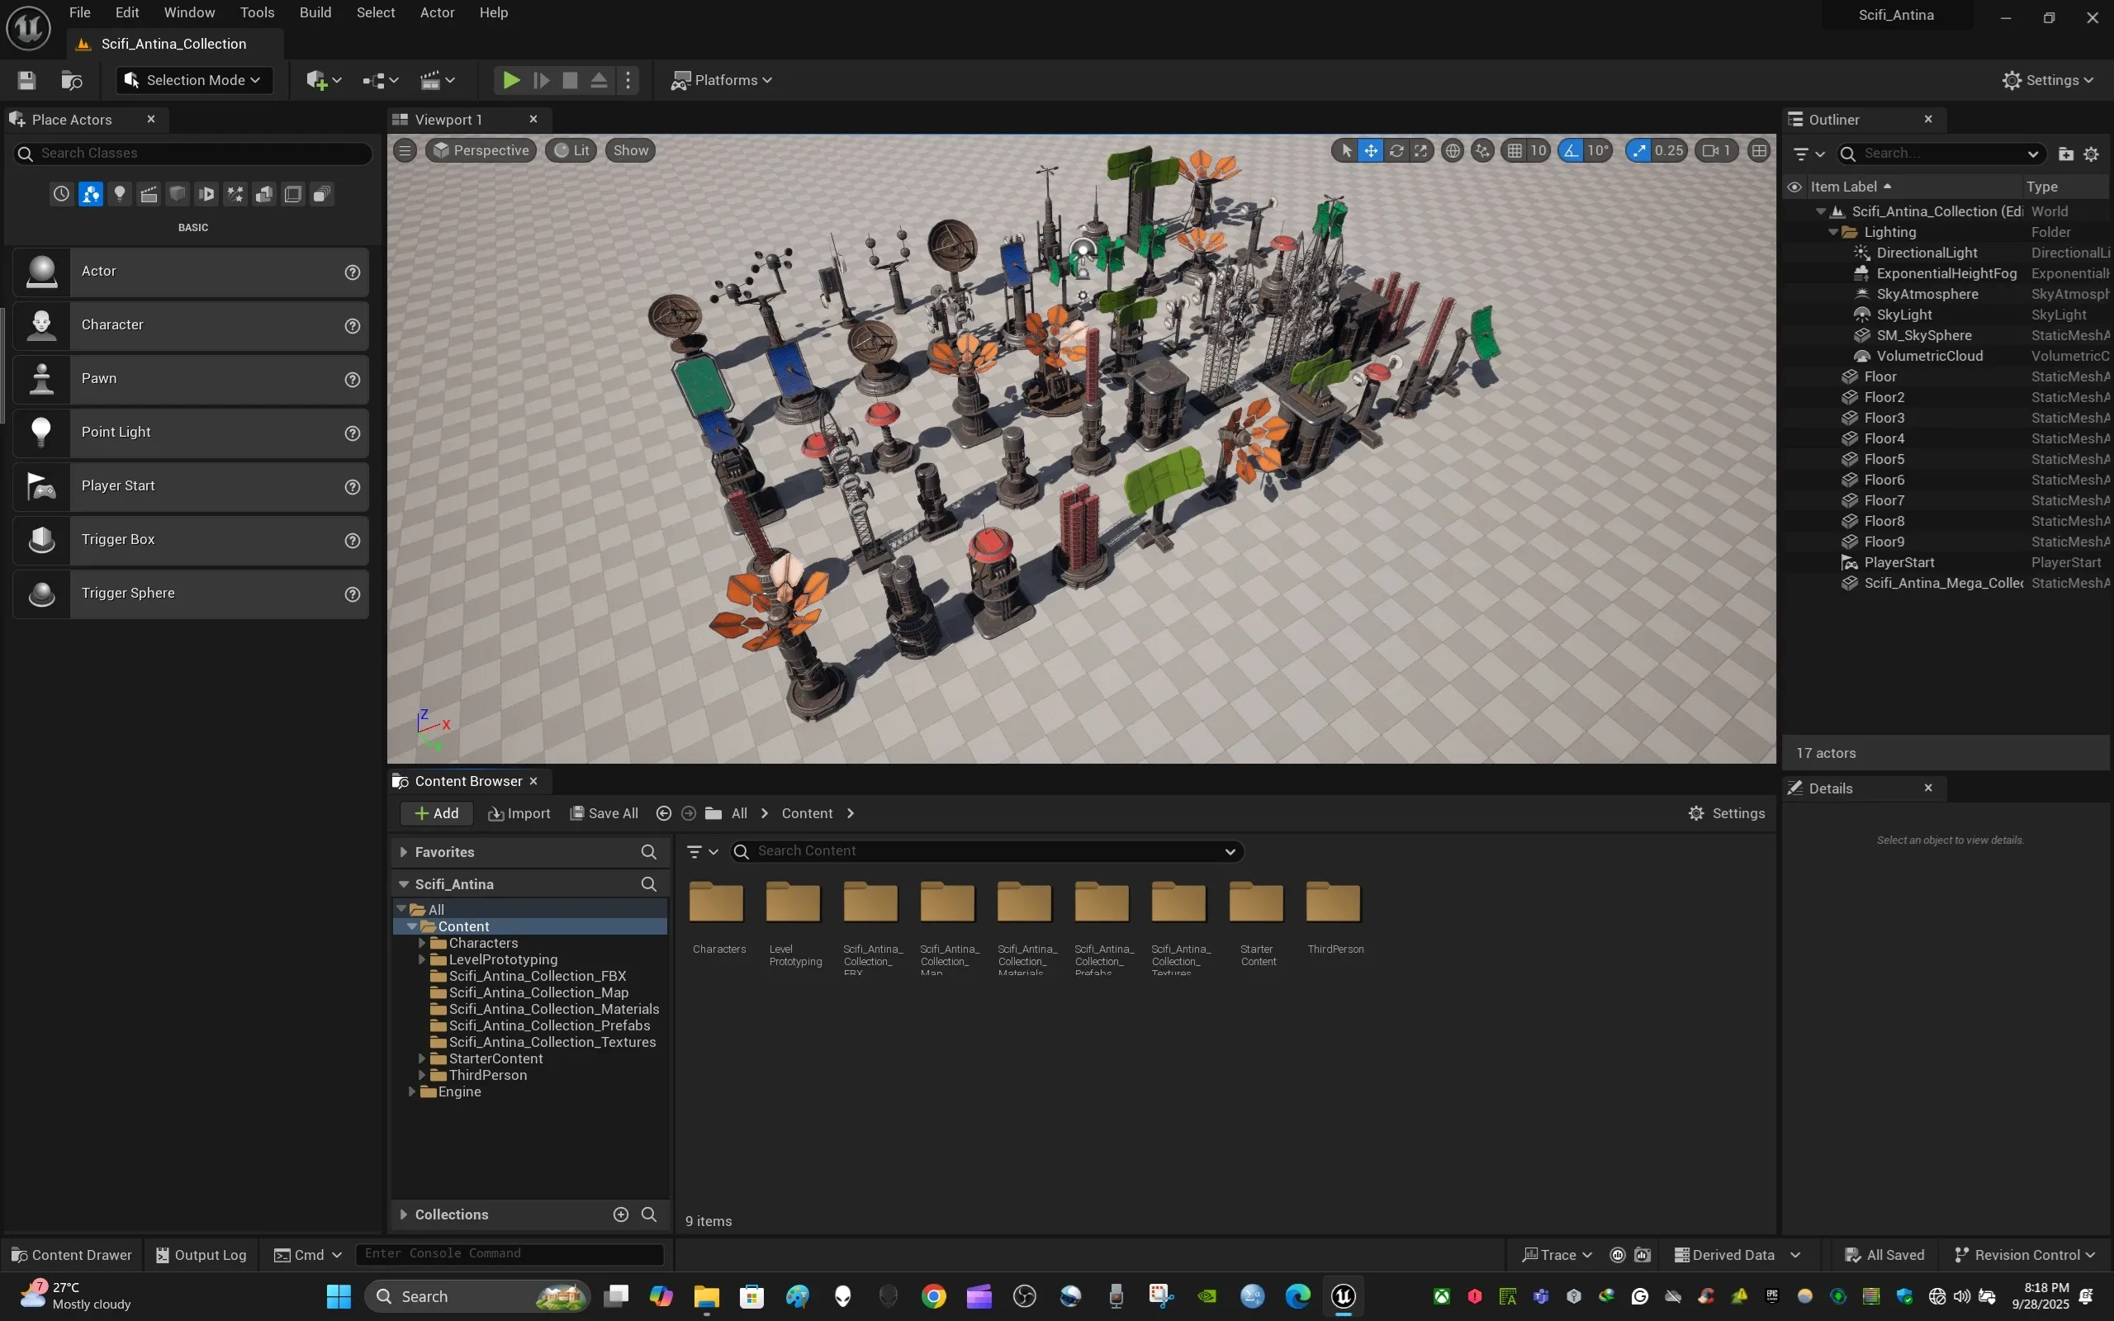Screen dimensions: 2114x1321
Task: Open the Selection Mode dropdown
Action: pos(194,80)
